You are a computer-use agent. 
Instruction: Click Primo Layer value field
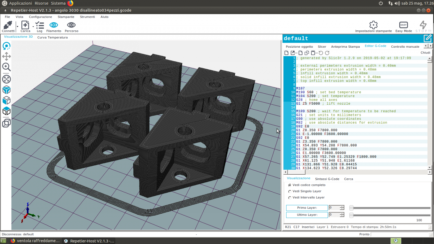tap(334, 208)
